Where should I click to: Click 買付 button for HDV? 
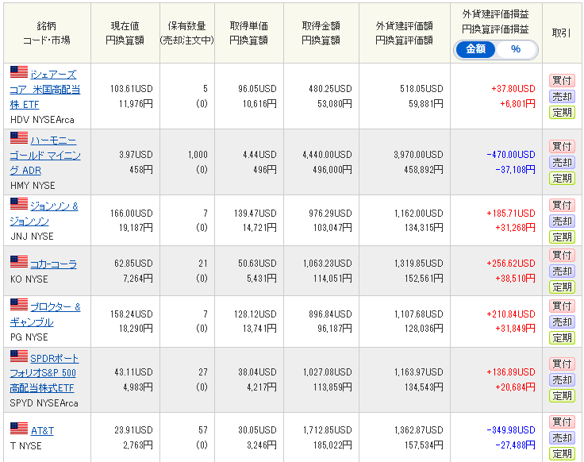tap(562, 80)
